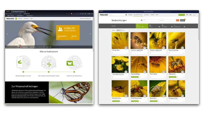
Task: Click left window vertical scrollbar
Action: 93,34
